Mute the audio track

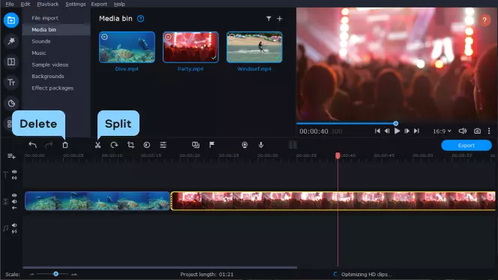click(x=14, y=225)
